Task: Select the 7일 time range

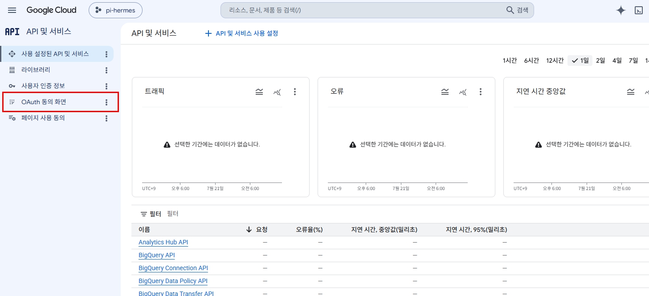Action: [633, 61]
